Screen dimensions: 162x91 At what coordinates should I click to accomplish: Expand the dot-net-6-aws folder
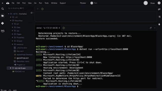pyautogui.click(x=11, y=68)
